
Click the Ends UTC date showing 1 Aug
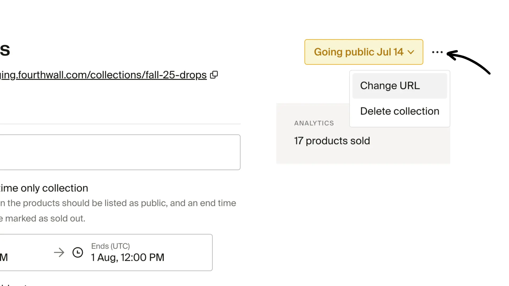point(128,257)
